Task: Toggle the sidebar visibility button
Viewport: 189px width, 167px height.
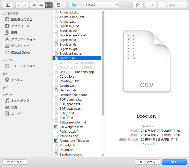Action: click(8, 5)
